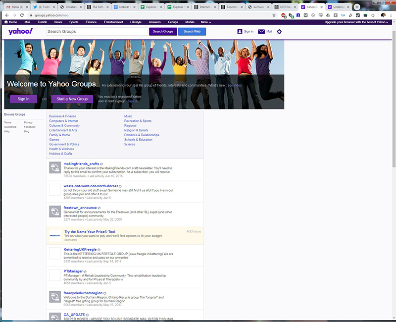
Task: Open the Business & Finance category link
Action: pos(62,116)
